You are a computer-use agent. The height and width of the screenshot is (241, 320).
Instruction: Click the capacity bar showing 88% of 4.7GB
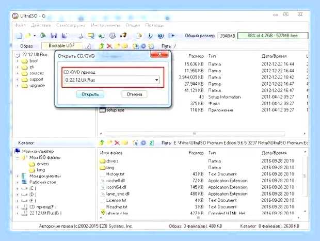[x=273, y=36]
